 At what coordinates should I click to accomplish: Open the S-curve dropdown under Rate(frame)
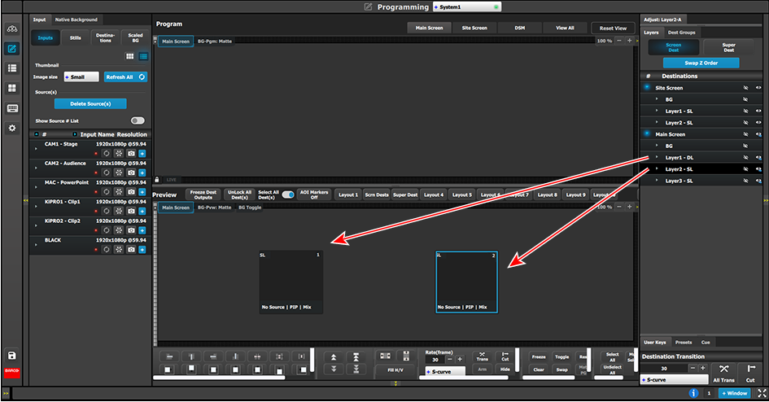click(x=445, y=372)
